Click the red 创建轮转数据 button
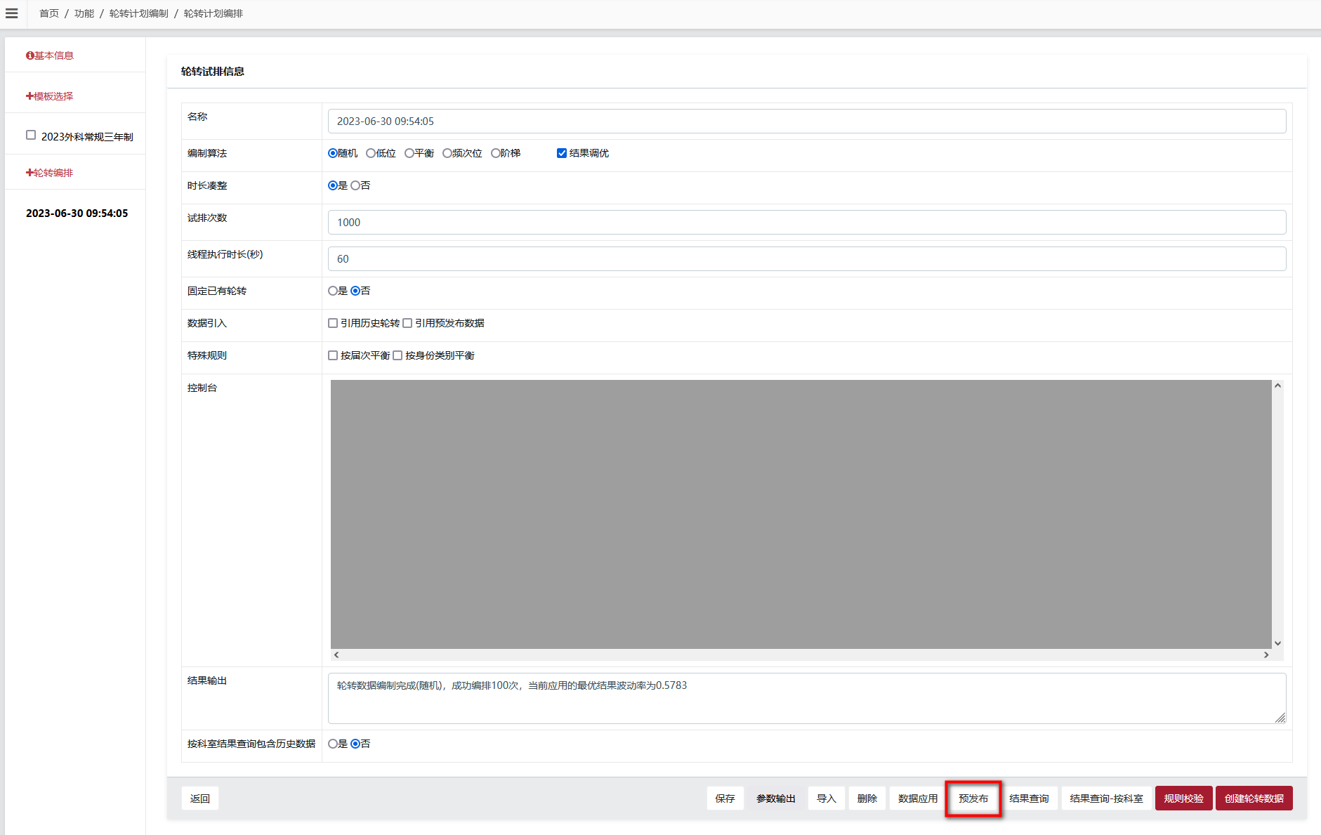1321x835 pixels. point(1254,798)
